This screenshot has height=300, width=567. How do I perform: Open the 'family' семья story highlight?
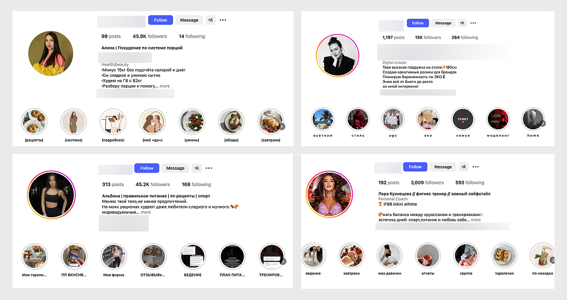pos(463,119)
